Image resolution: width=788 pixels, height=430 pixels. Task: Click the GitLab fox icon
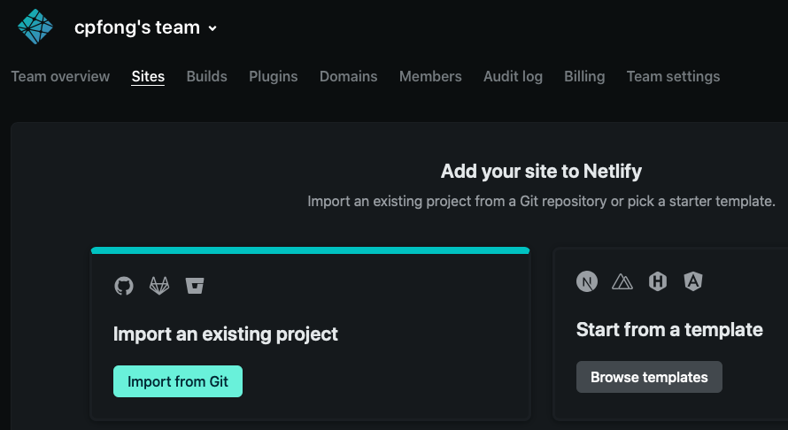[x=159, y=286]
